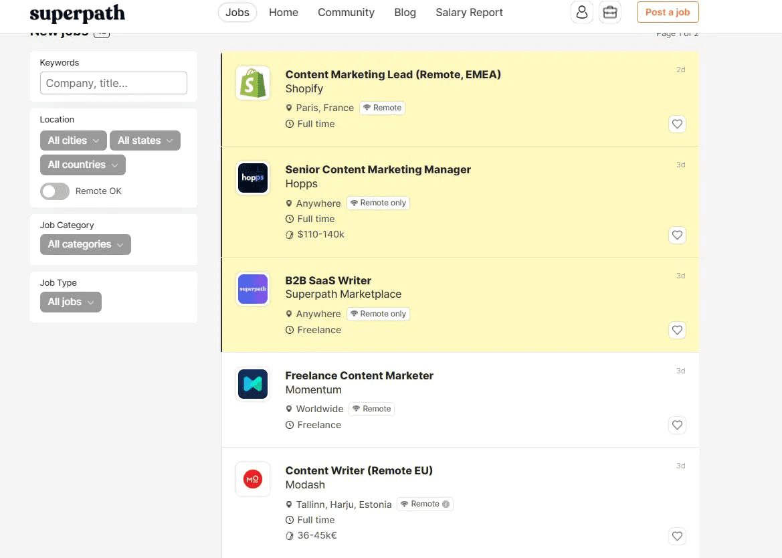This screenshot has height=558, width=782.
Task: Click the Shopify company logo
Action: click(253, 83)
